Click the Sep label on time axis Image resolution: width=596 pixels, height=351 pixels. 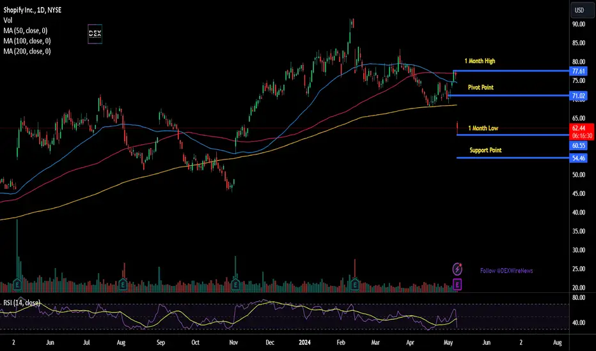(161, 342)
